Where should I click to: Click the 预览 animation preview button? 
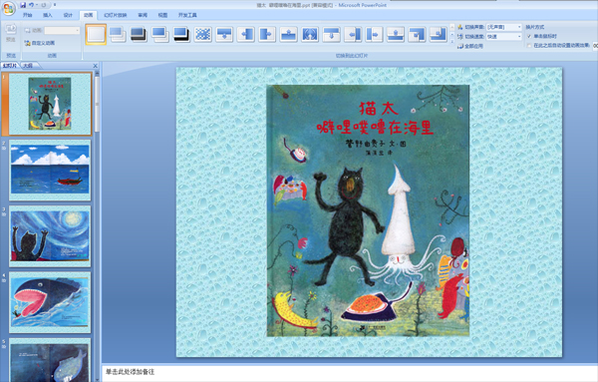click(x=11, y=33)
